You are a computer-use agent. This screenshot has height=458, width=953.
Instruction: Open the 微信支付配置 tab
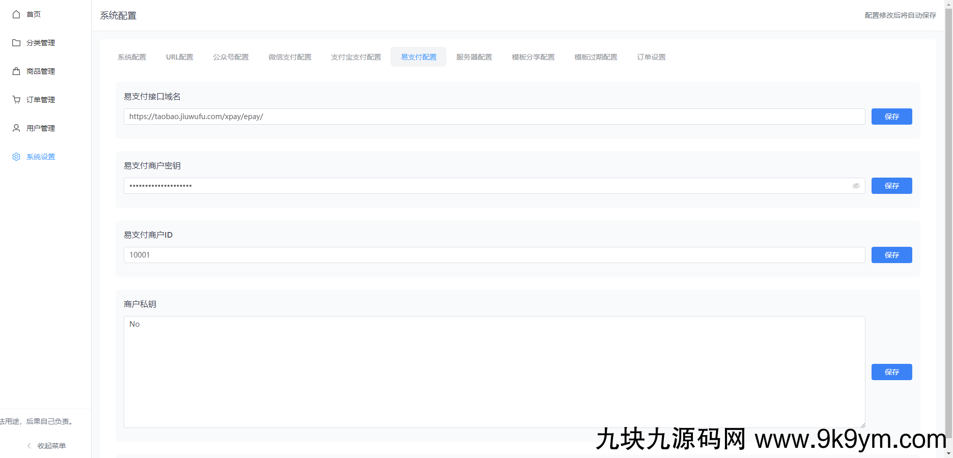(x=290, y=57)
